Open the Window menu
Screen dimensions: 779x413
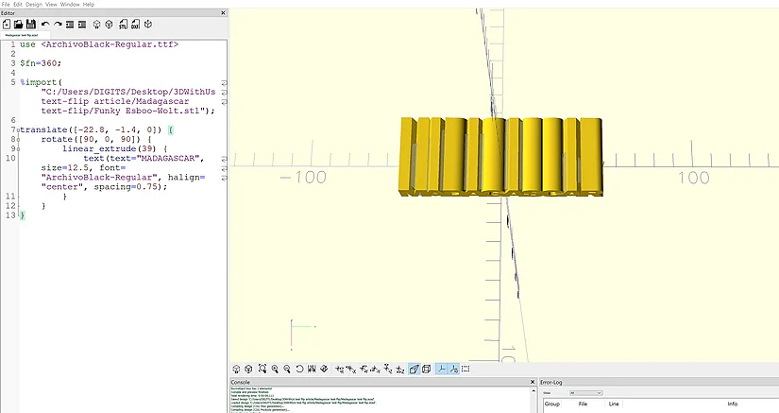click(x=70, y=4)
